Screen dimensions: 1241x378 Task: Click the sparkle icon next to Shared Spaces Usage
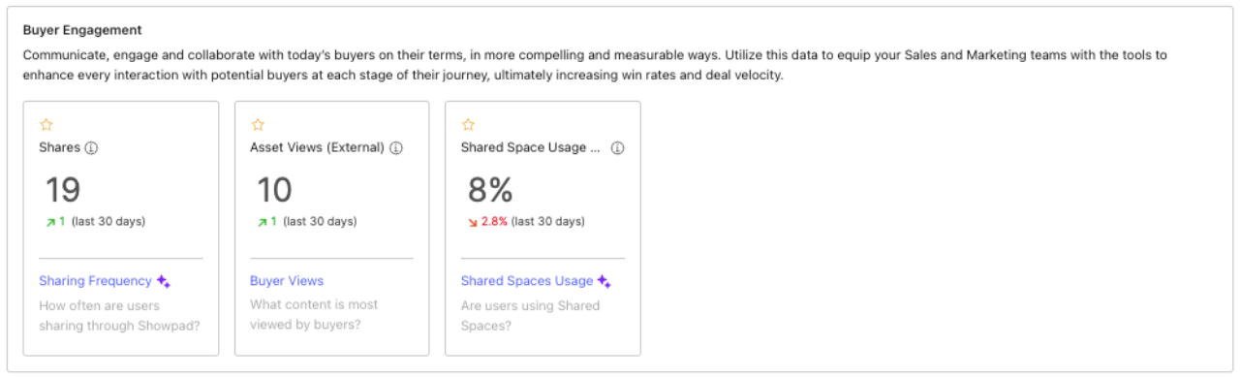604,281
